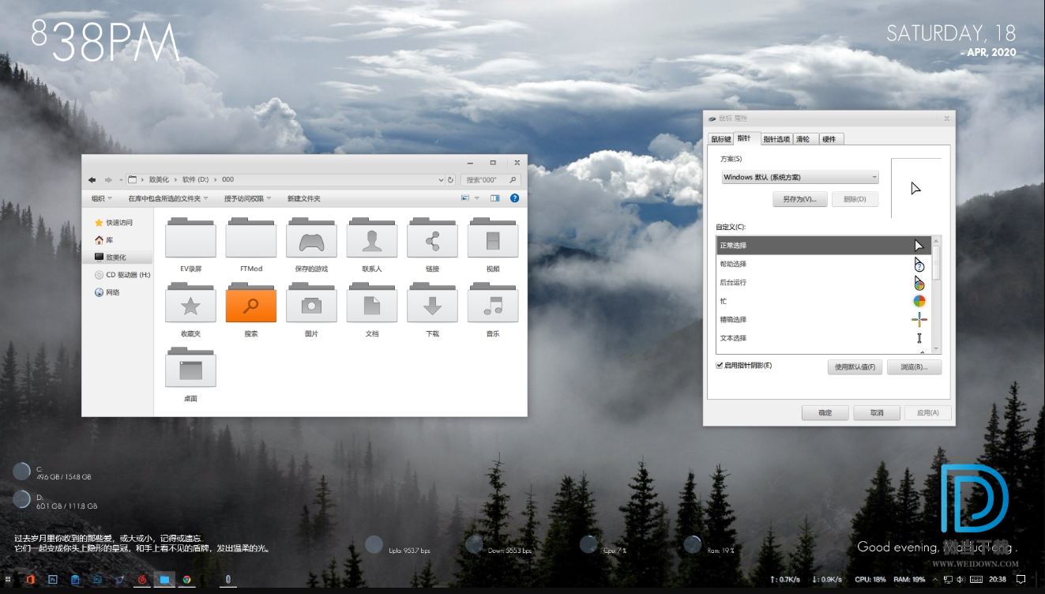This screenshot has width=1045, height=594.
Task: Open the view options dropdown arrow
Action: point(476,198)
